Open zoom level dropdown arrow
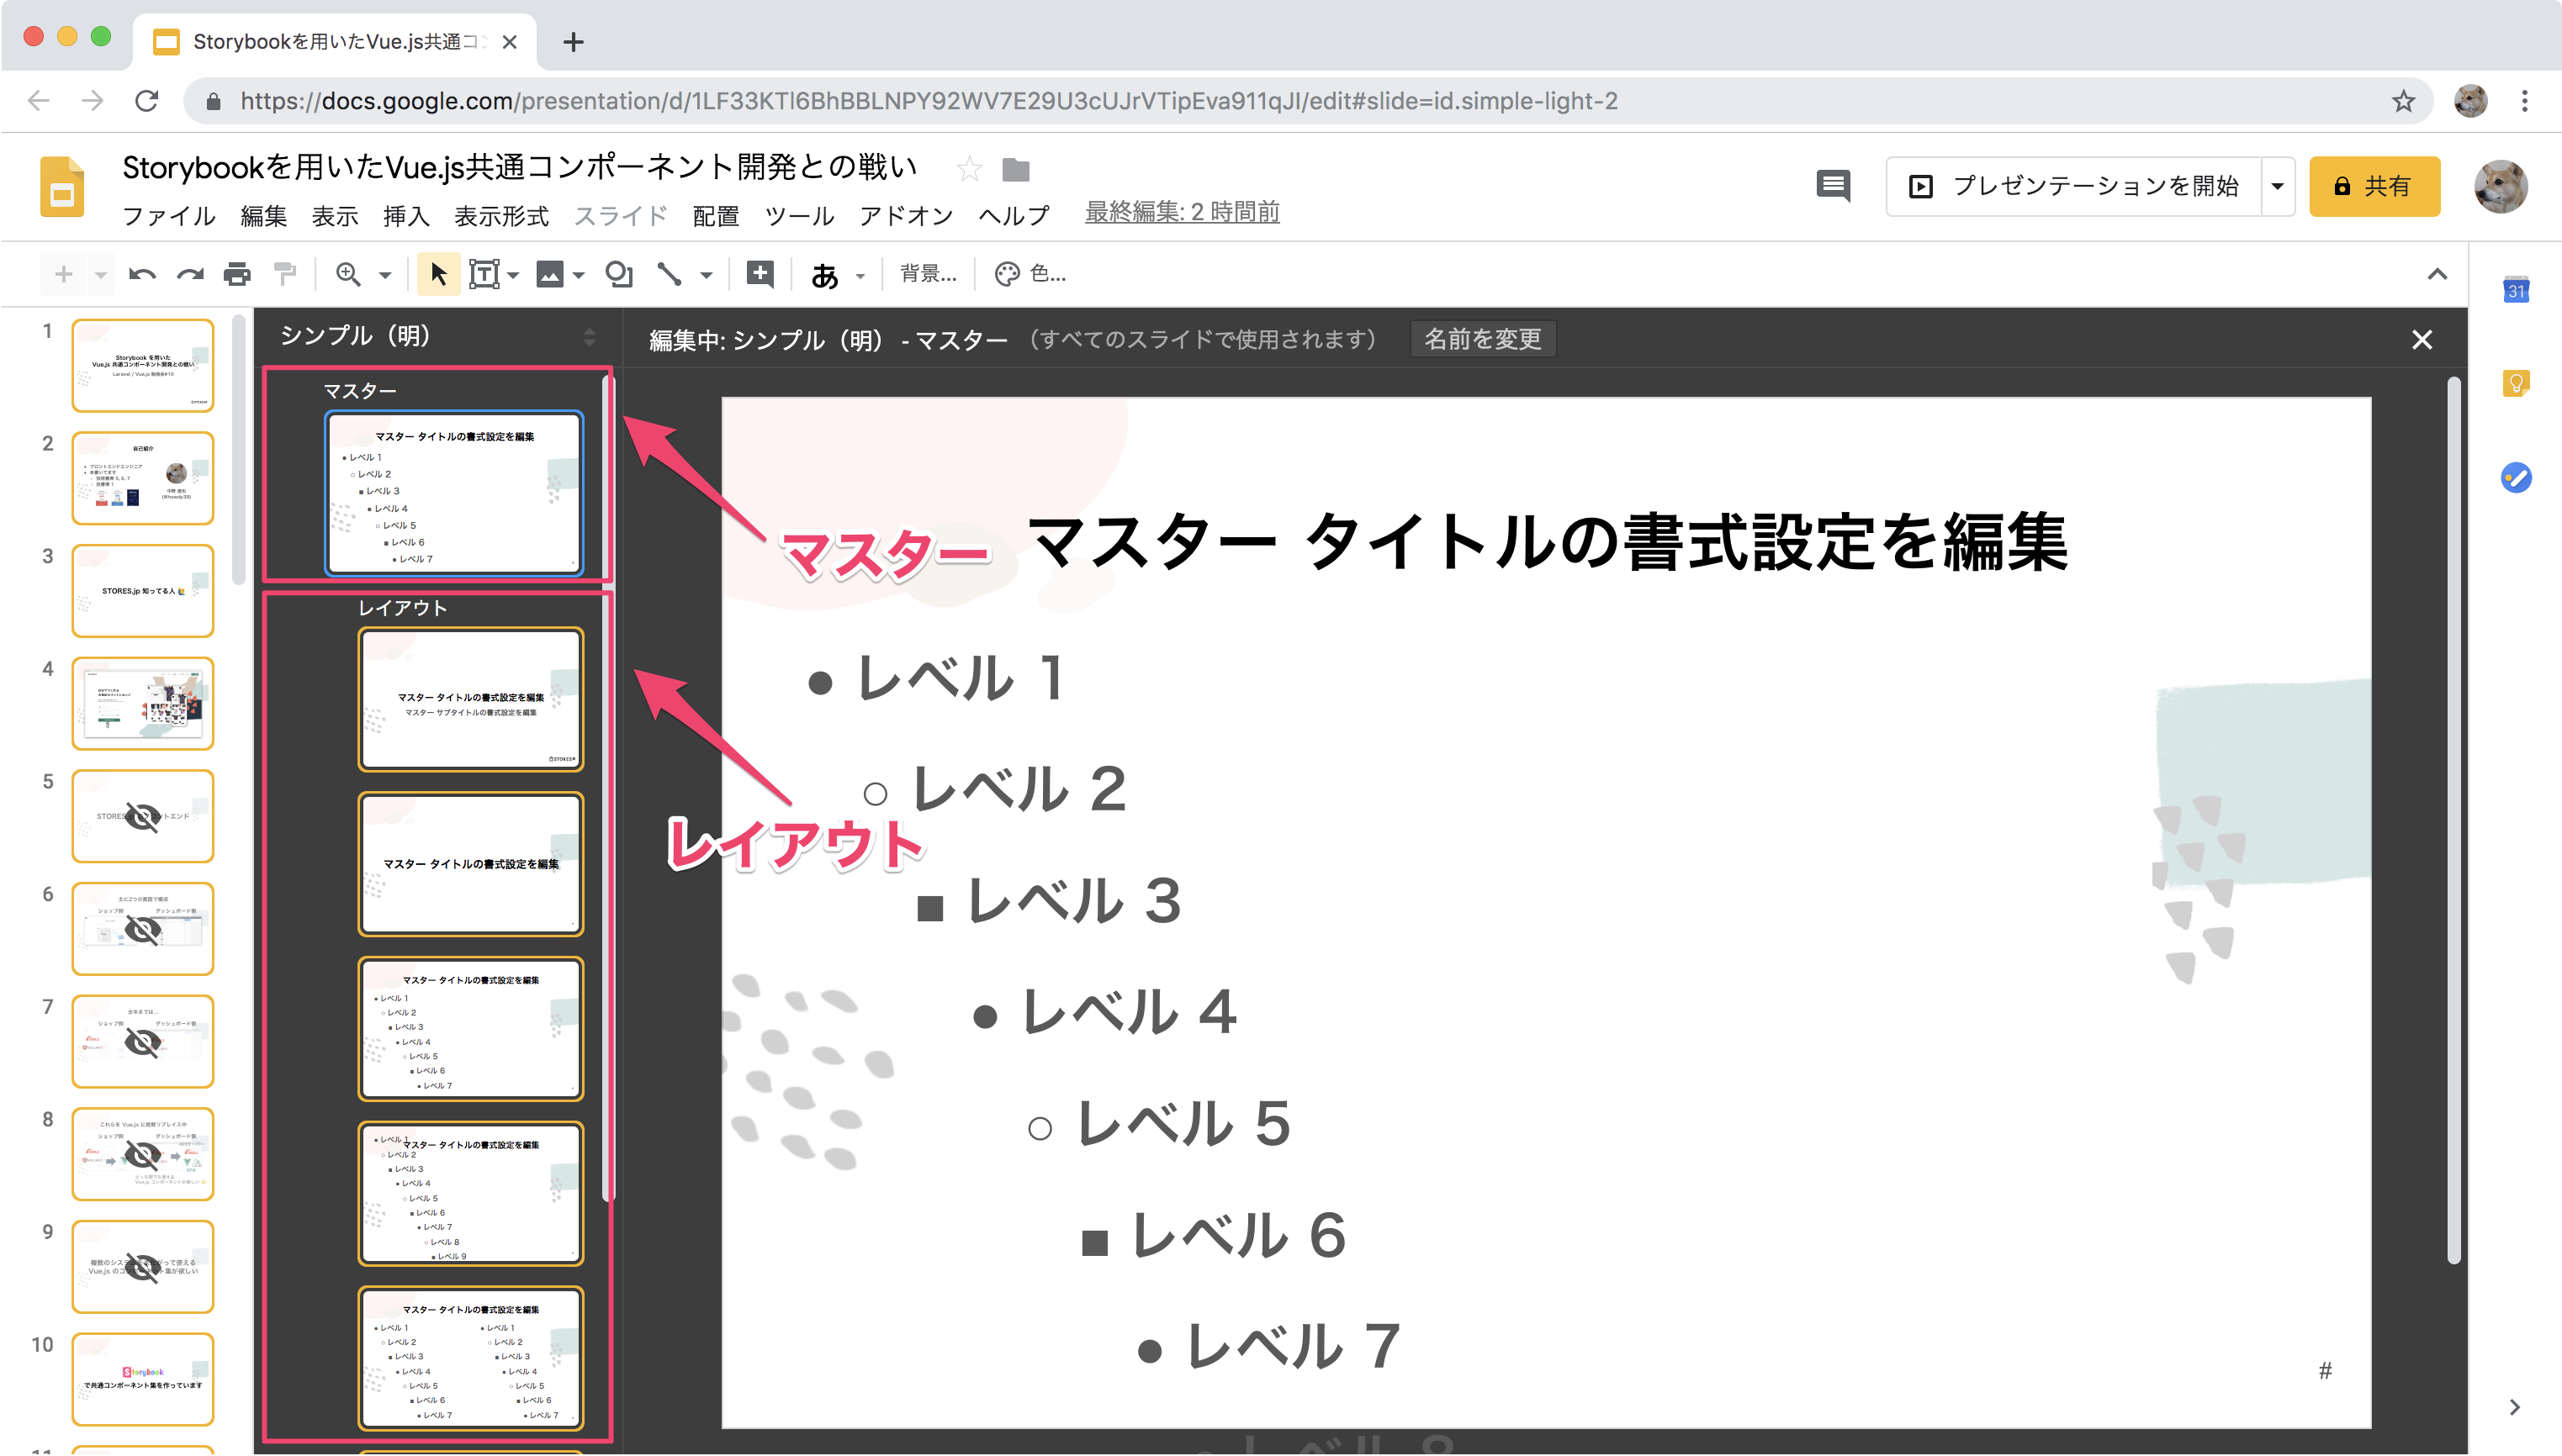This screenshot has height=1456, width=2562. pyautogui.click(x=384, y=275)
